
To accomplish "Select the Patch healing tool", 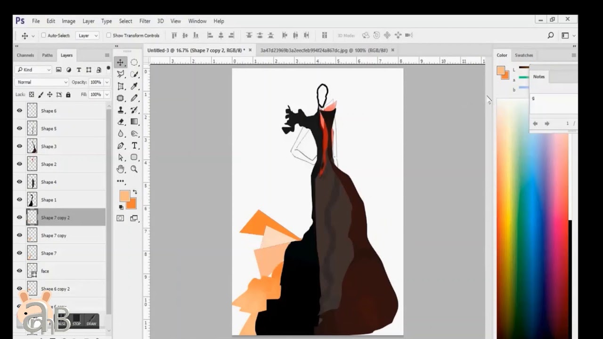I will pos(121,98).
